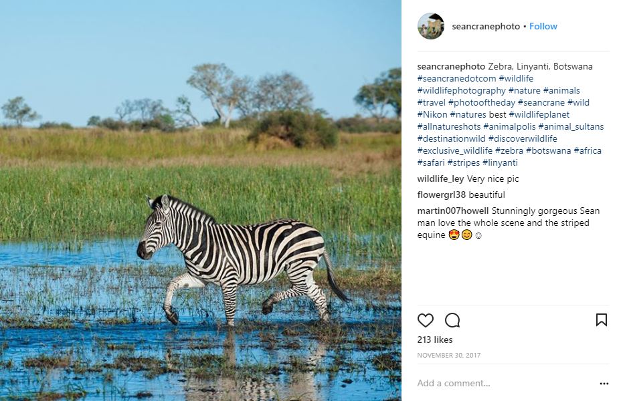625x401 pixels.
Task: Save post with the bookmark icon
Action: point(602,320)
